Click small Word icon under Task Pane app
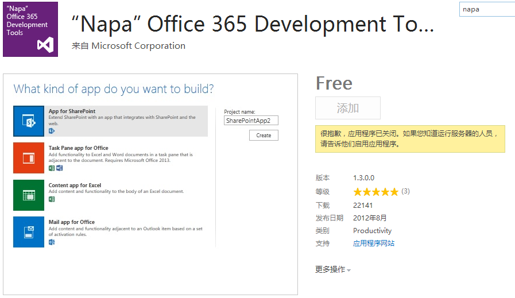 click(60, 168)
